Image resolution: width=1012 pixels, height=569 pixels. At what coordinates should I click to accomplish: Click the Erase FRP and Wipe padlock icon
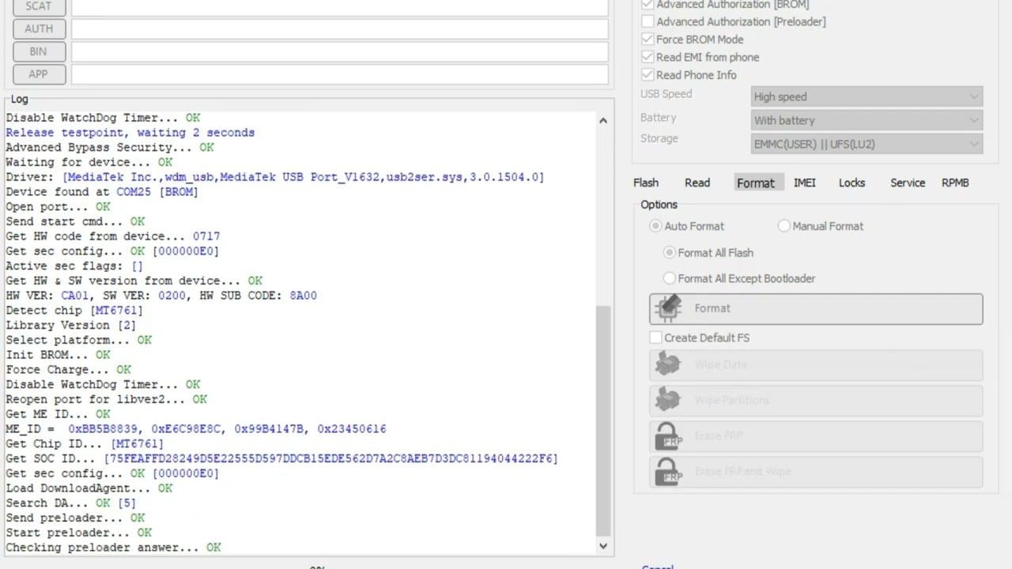tap(668, 471)
